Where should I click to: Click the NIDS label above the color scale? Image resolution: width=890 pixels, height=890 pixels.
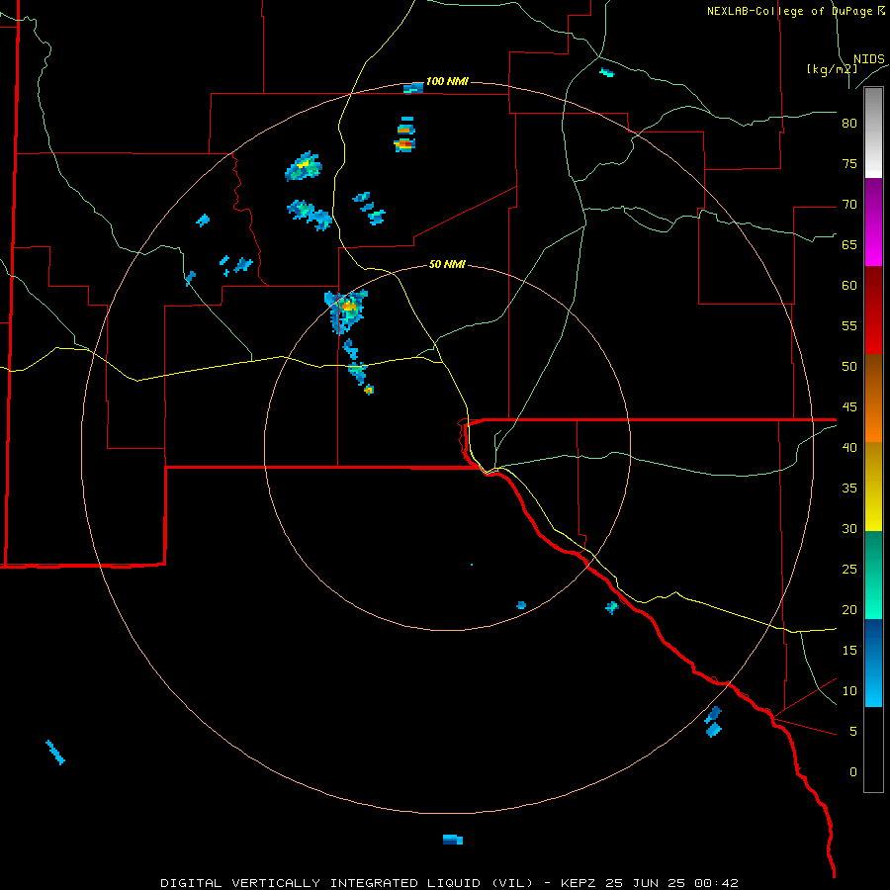point(868,59)
